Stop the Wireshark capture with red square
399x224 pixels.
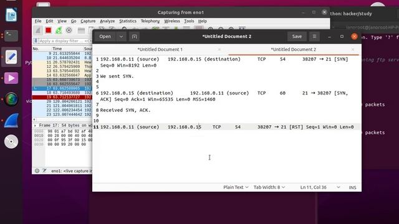click(48, 30)
